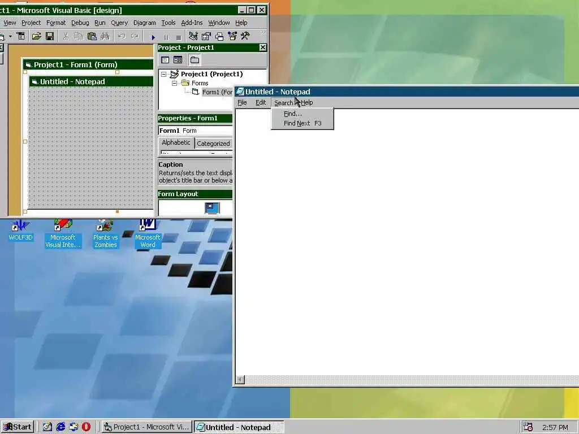Image resolution: width=579 pixels, height=434 pixels.
Task: Switch to the Categorized properties tab
Action: tap(213, 144)
